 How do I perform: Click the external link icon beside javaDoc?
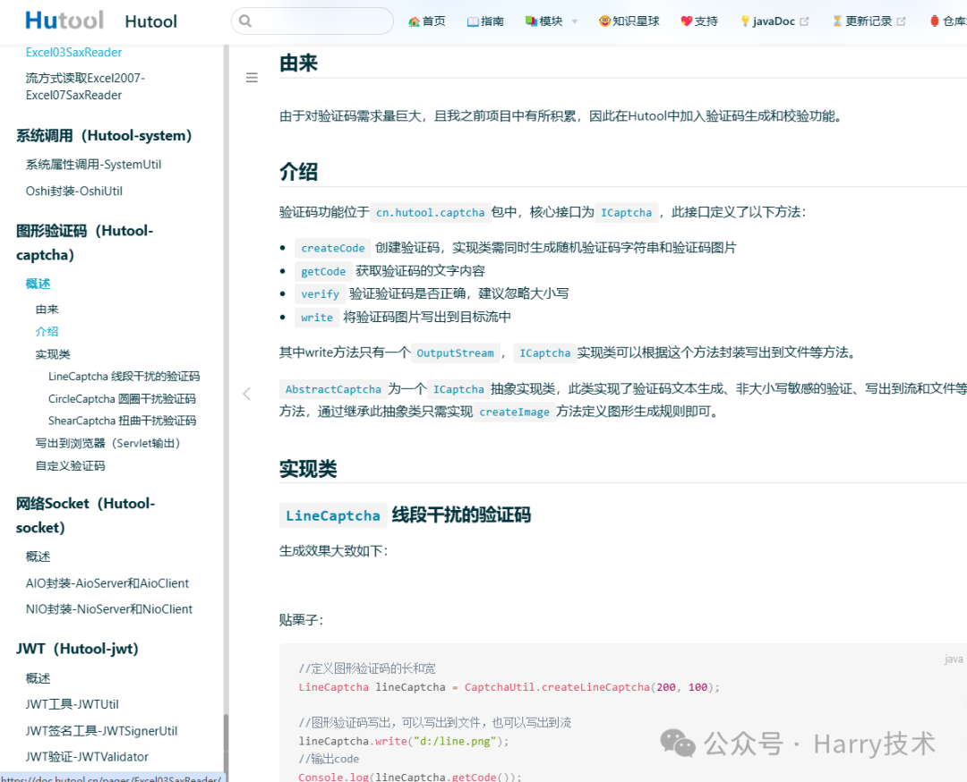[804, 21]
